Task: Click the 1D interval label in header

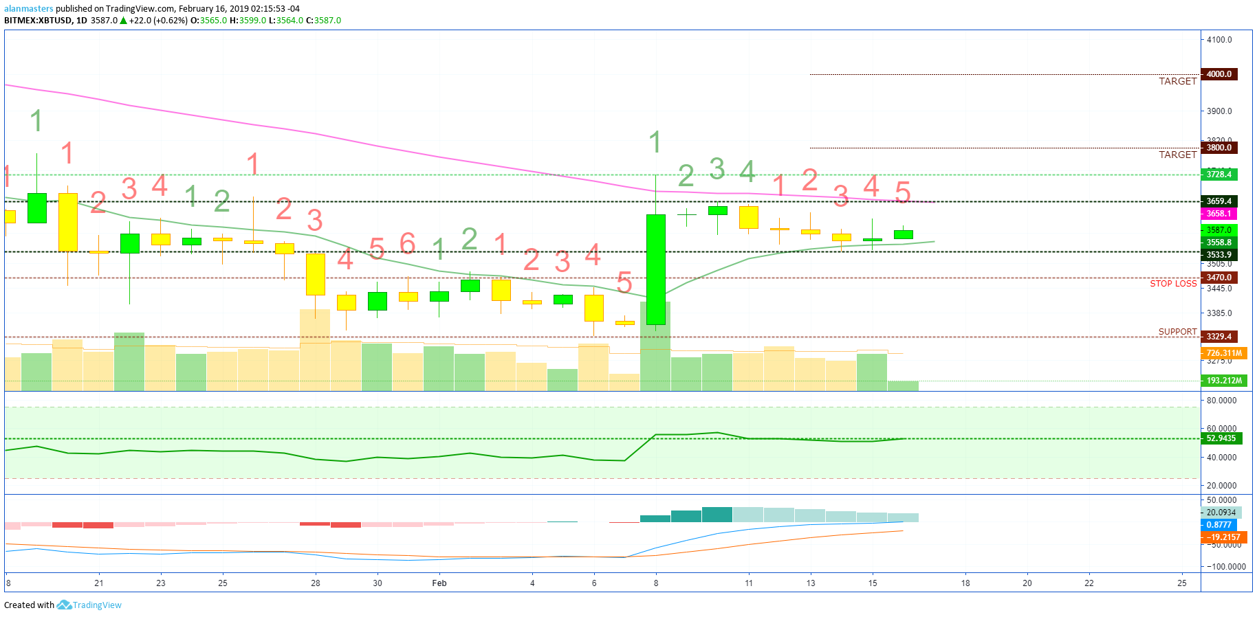Action: point(82,21)
